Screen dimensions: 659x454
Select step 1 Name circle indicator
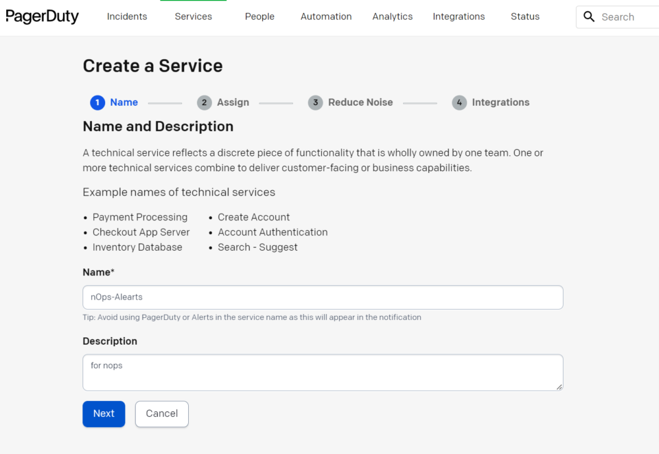[97, 102]
